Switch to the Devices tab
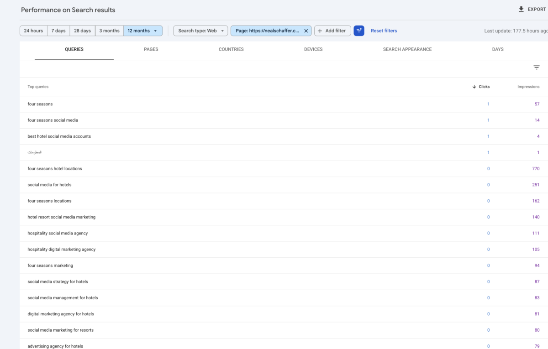The height and width of the screenshot is (349, 548). pyautogui.click(x=313, y=50)
